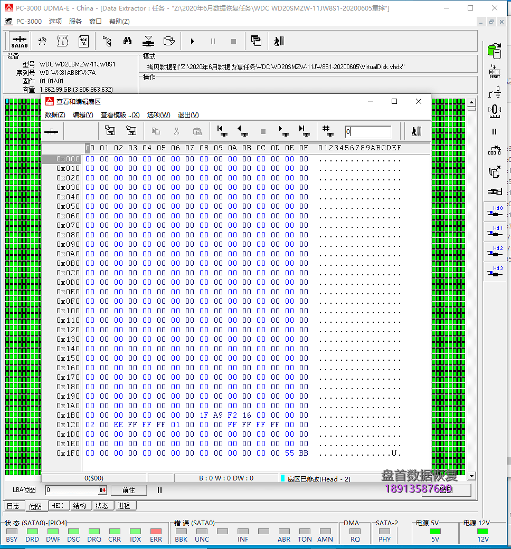Open the 帮助(Z) menu
This screenshot has height=549, width=511.
pos(119,21)
